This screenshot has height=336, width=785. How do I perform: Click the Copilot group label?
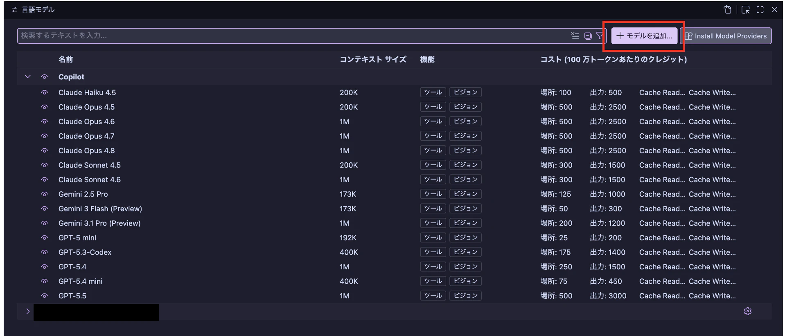(x=71, y=77)
